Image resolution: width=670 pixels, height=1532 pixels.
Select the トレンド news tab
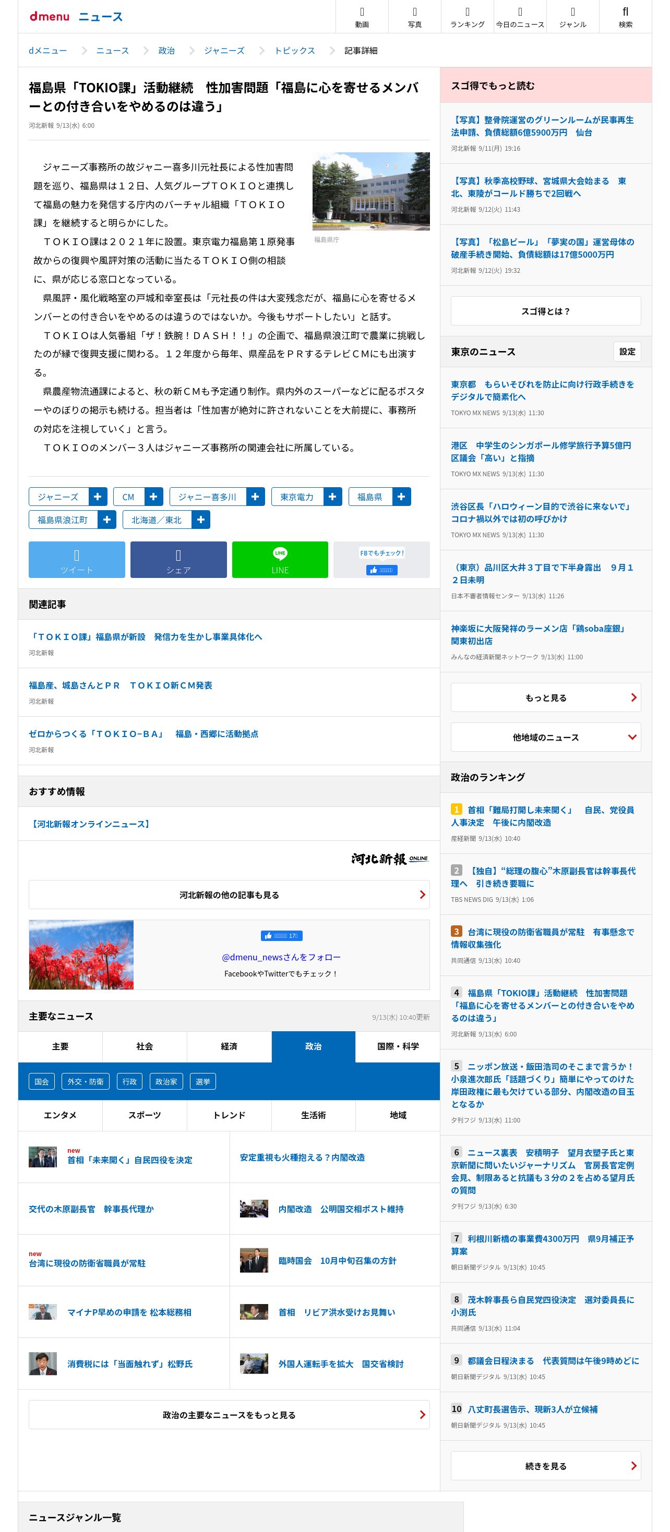(x=229, y=1115)
